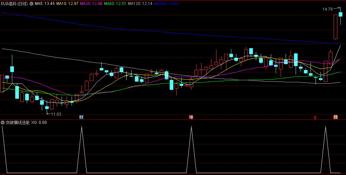The height and width of the screenshot is (175, 346).
Task: Click the MA120: 12.14 label
Action: (x=140, y=4)
